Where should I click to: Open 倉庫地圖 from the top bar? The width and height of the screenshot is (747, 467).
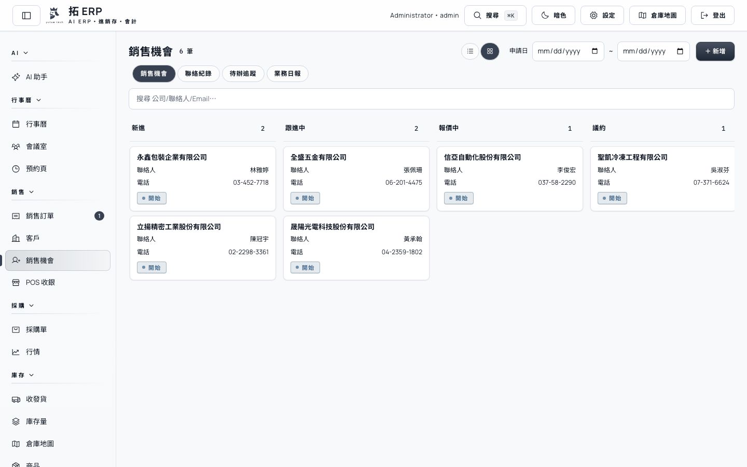point(657,16)
